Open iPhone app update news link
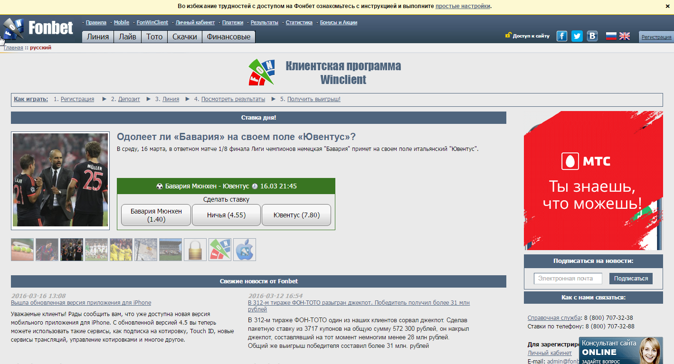The height and width of the screenshot is (364, 674). click(x=81, y=303)
